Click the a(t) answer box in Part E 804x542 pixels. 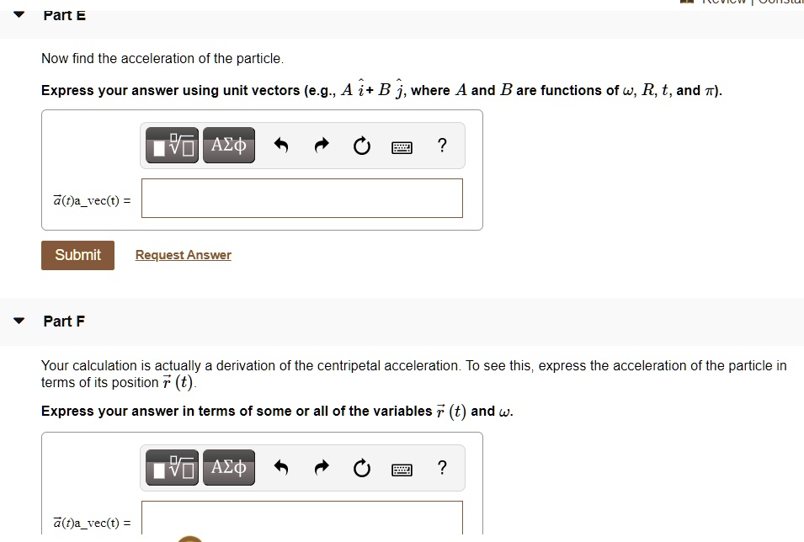[x=301, y=198]
